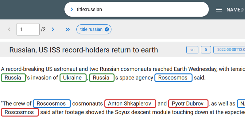Image resolution: width=245 pixels, height=133 pixels.
Task: Click the page number input field
Action: pos(28,30)
